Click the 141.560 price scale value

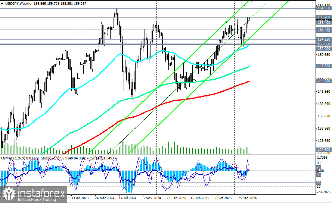click(324, 92)
